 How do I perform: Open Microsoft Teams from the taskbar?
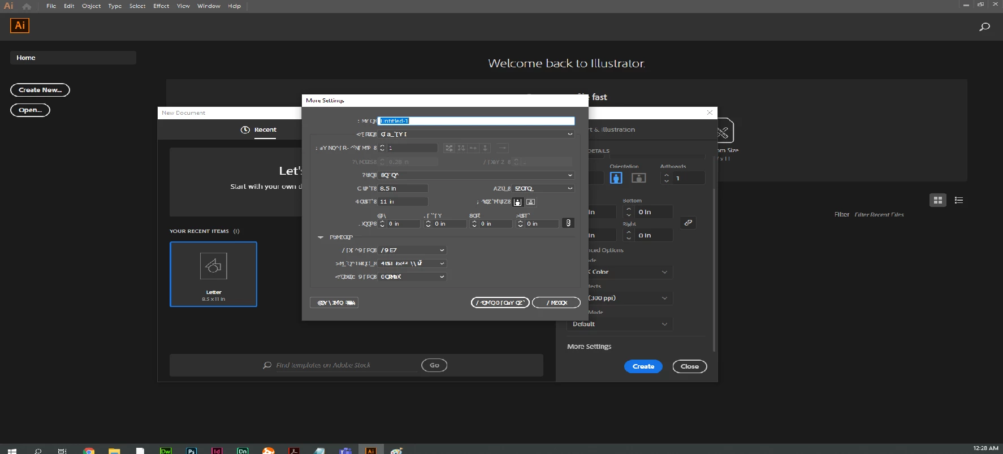pos(345,450)
